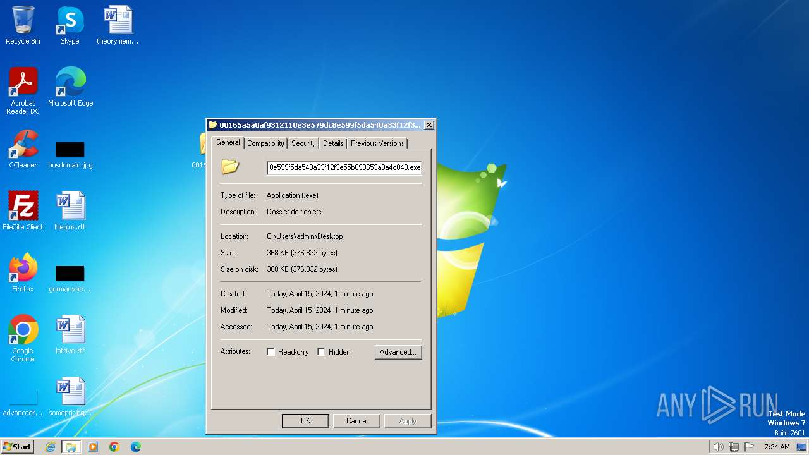Open the Recycle Bin desktop icon
The width and height of the screenshot is (809, 455).
[23, 25]
